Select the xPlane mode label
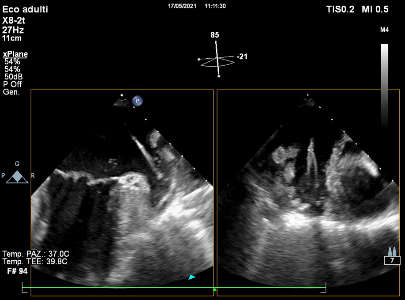Screen dimensions: 405x300 [x=15, y=54]
